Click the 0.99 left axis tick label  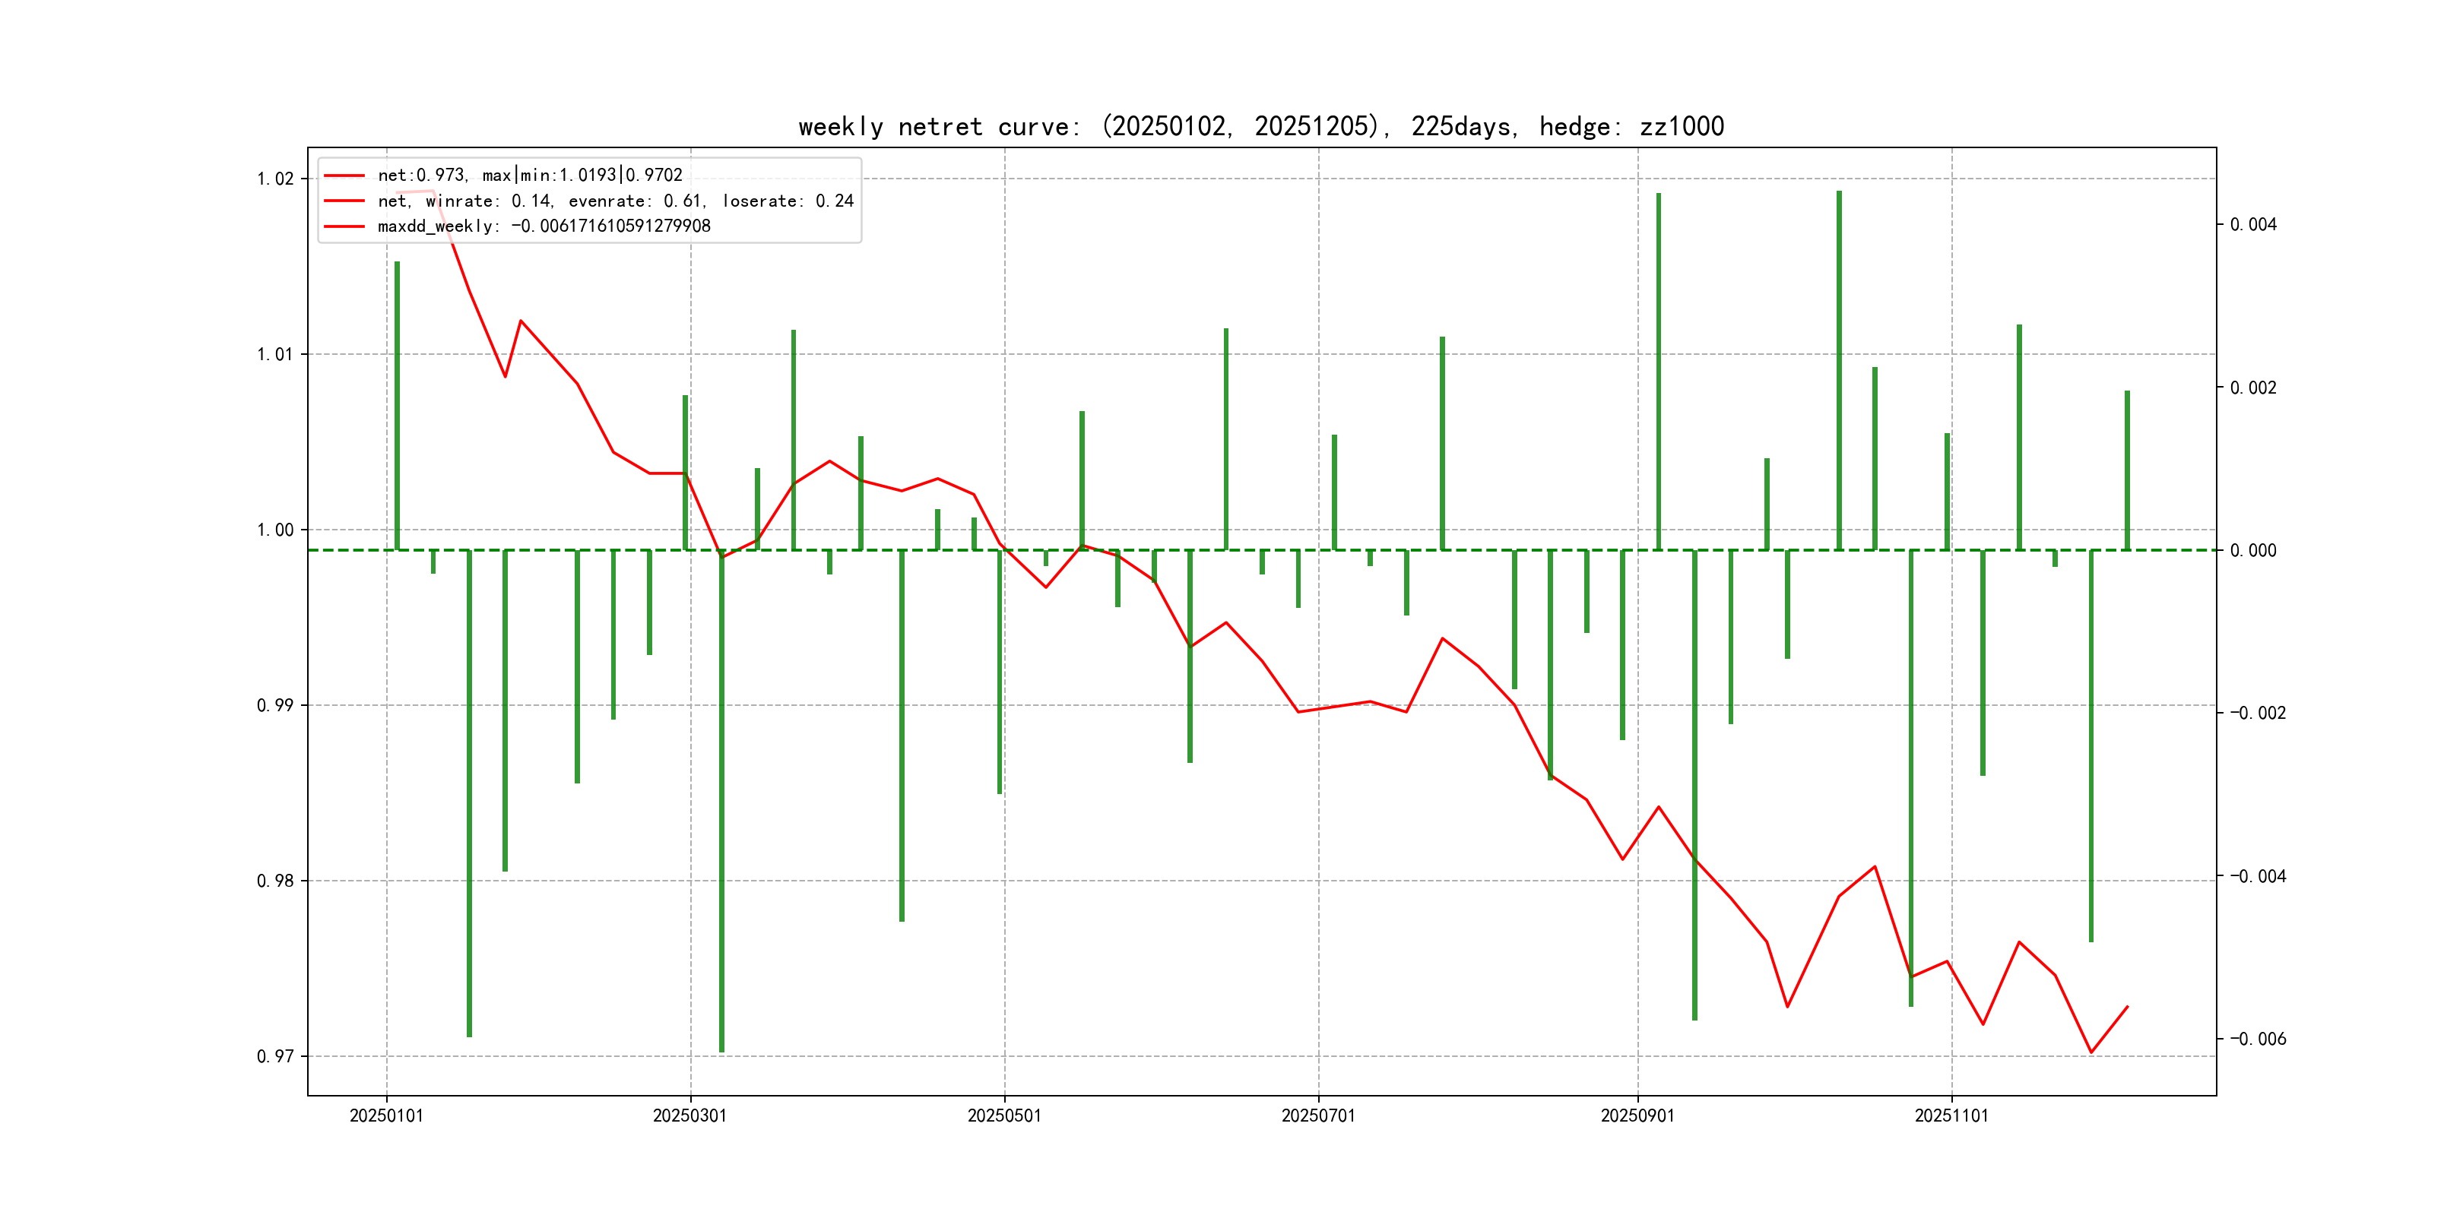click(x=275, y=705)
